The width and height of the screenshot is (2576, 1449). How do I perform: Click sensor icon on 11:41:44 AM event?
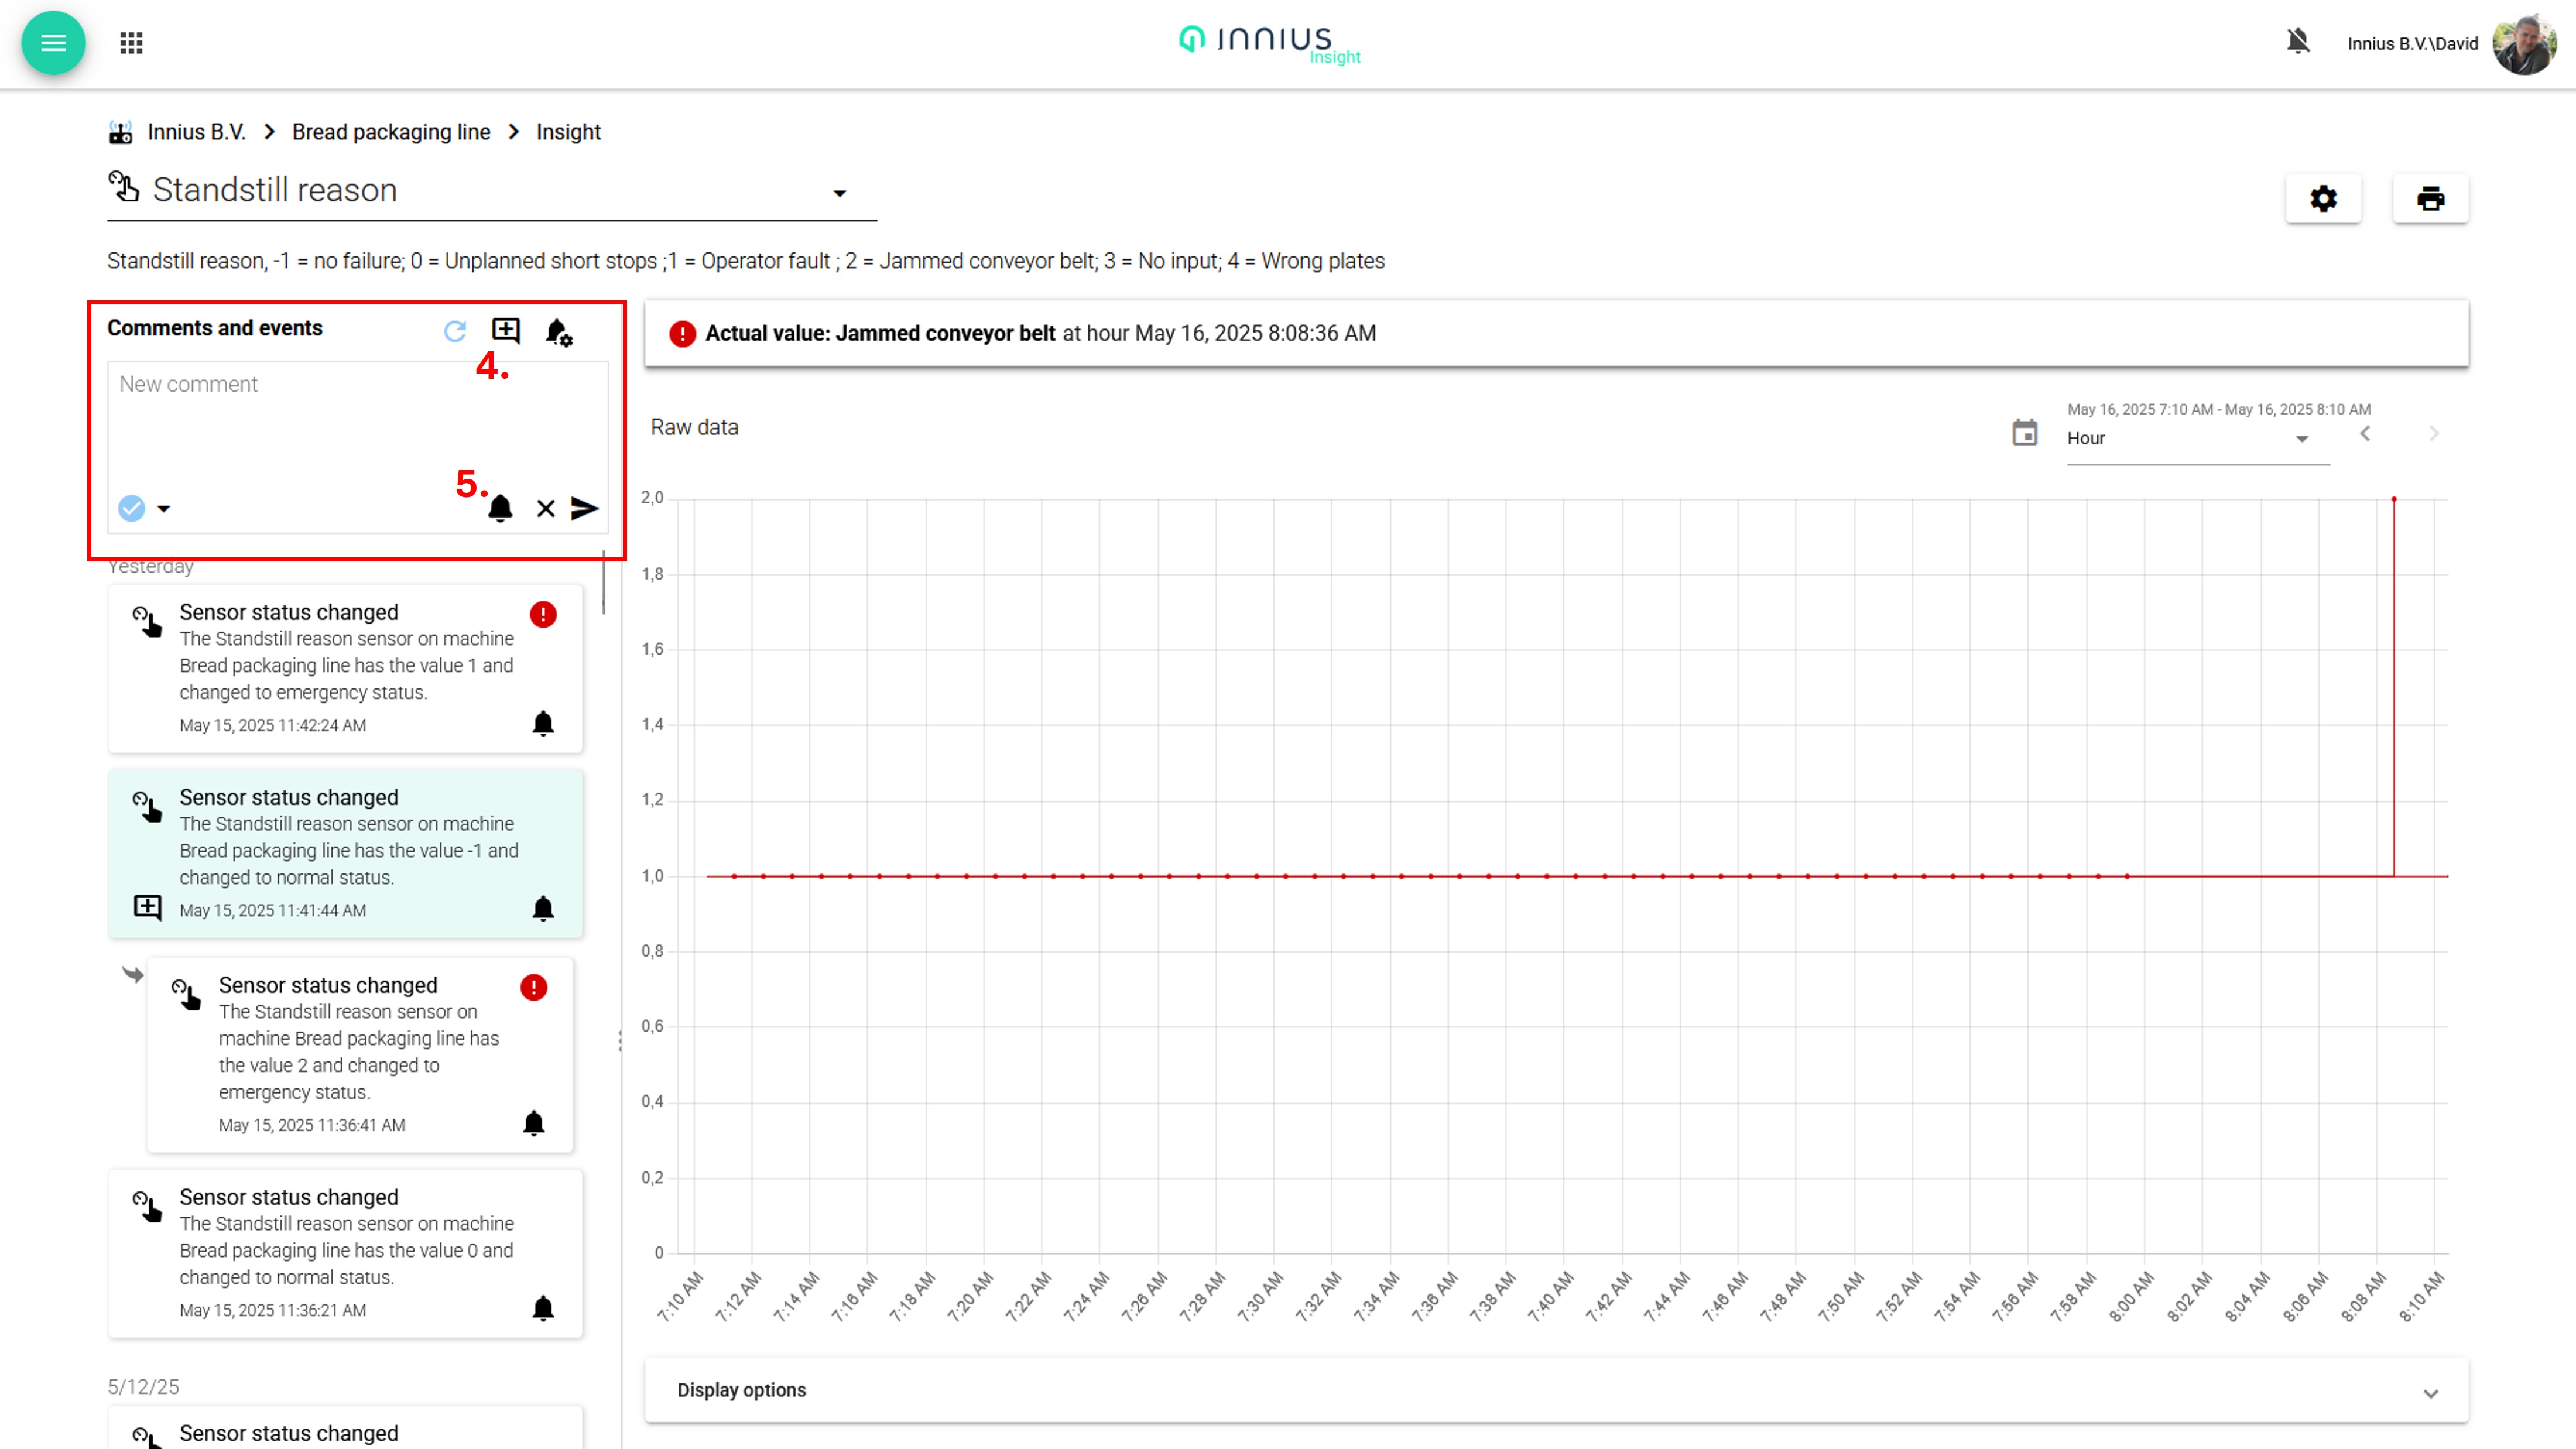tap(147, 806)
